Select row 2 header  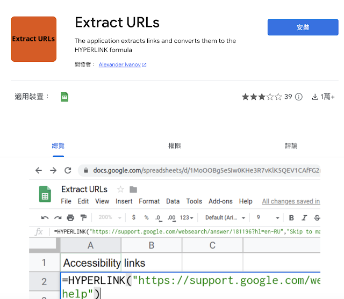(44, 281)
